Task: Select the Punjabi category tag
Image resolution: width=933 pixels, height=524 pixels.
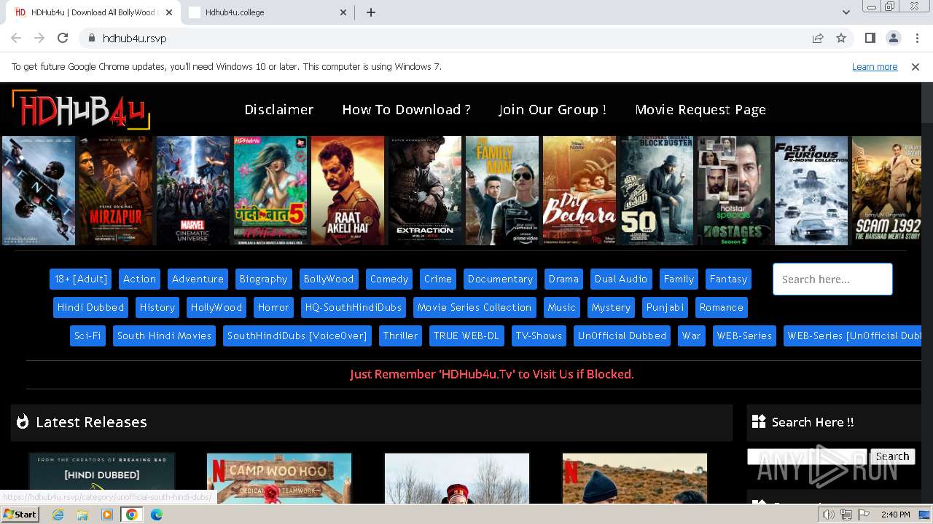Action: coord(665,307)
